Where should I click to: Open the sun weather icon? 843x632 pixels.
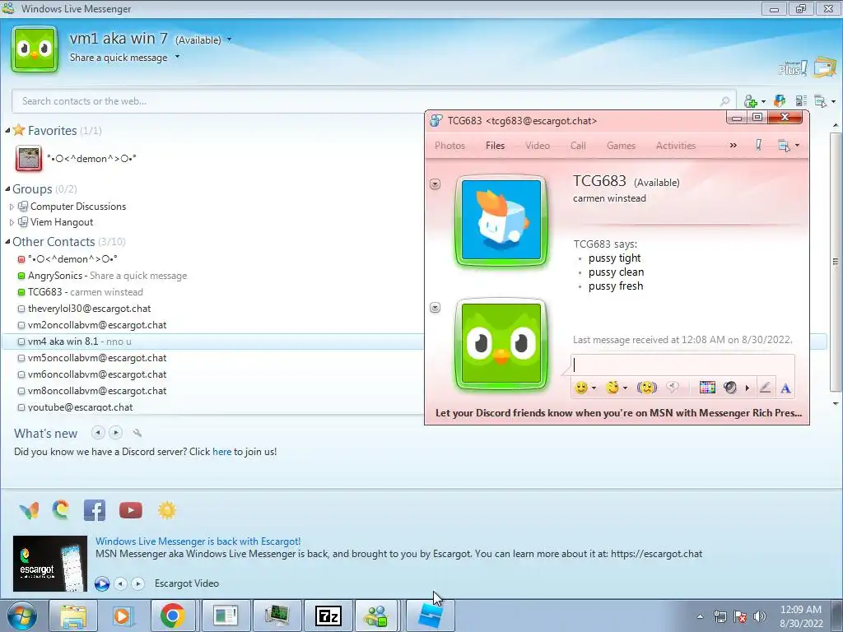pyautogui.click(x=166, y=510)
